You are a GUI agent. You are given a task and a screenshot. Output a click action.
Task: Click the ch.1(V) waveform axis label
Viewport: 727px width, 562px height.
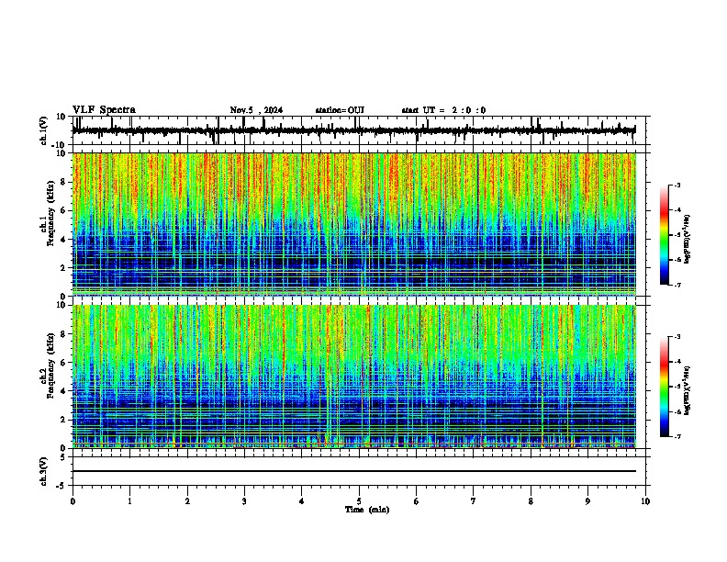point(44,130)
